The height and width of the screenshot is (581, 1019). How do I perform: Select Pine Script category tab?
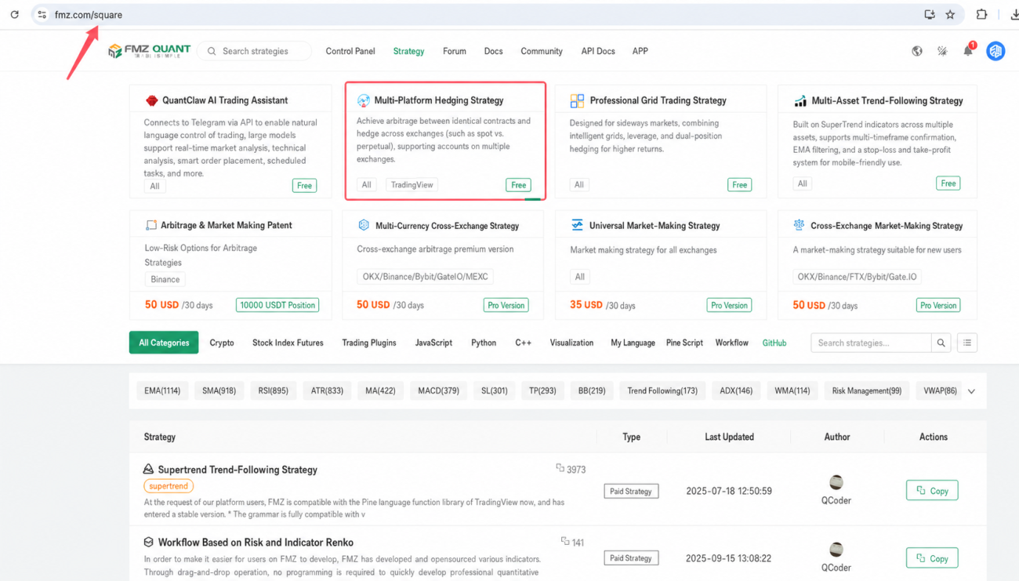click(684, 343)
